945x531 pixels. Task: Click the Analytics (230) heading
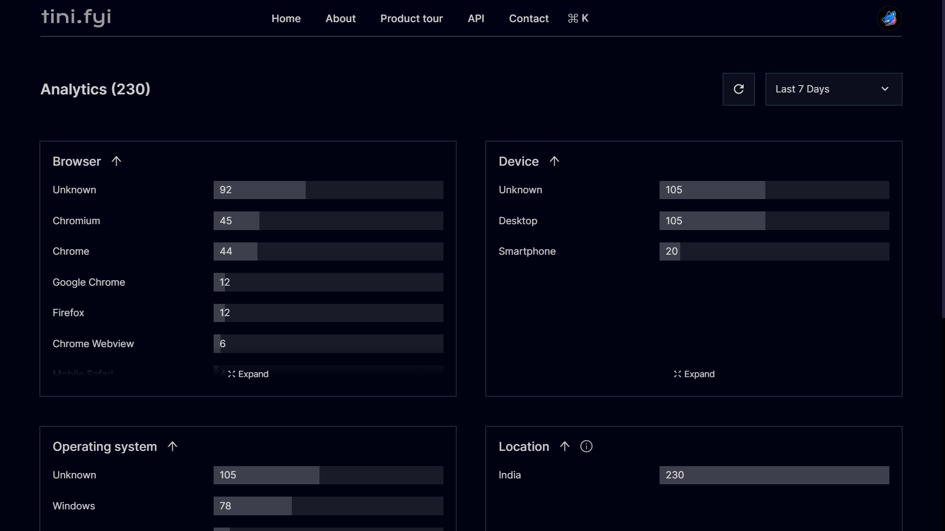(95, 89)
